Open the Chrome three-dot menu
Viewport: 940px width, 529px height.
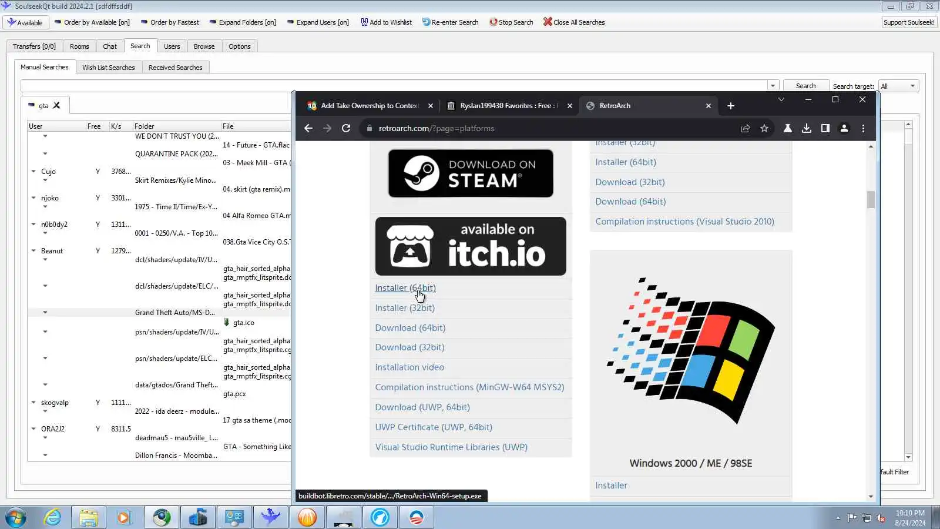[x=863, y=128]
